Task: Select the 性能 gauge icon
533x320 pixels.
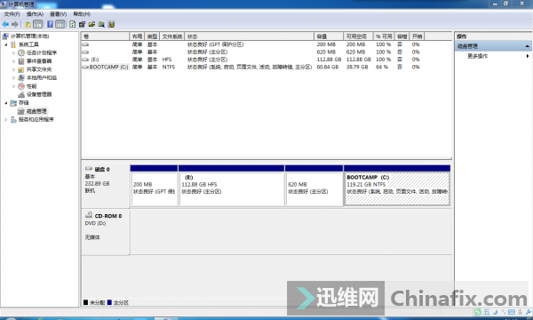Action: pyautogui.click(x=21, y=86)
